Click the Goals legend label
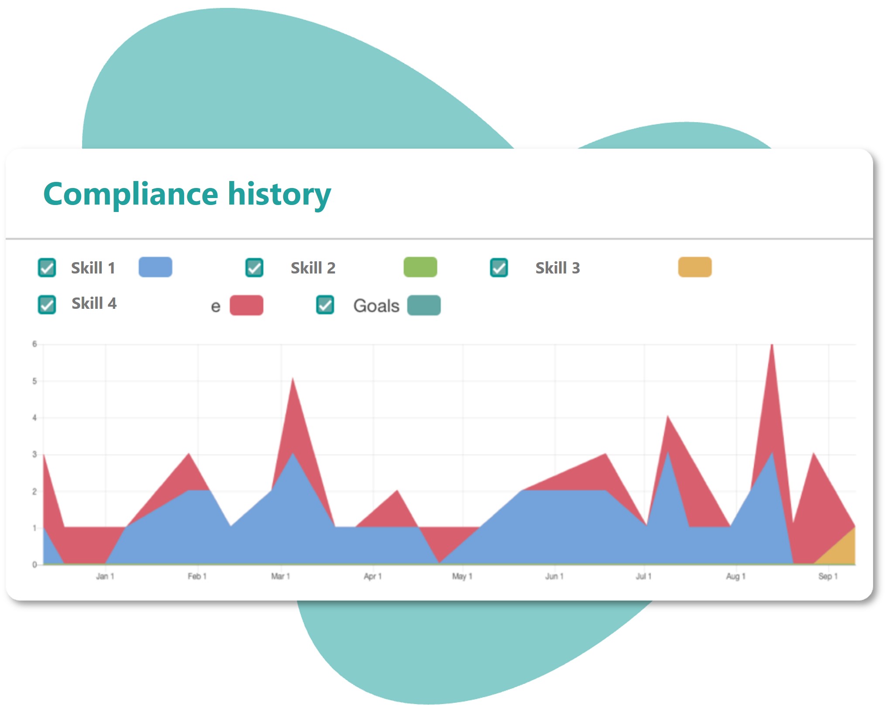This screenshot has height=711, width=887. [376, 306]
